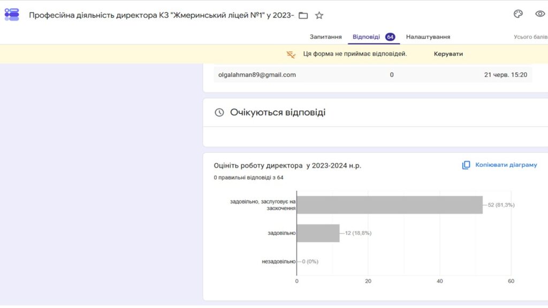Click the 0 (0%) value label
The width and height of the screenshot is (548, 308).
(310, 261)
